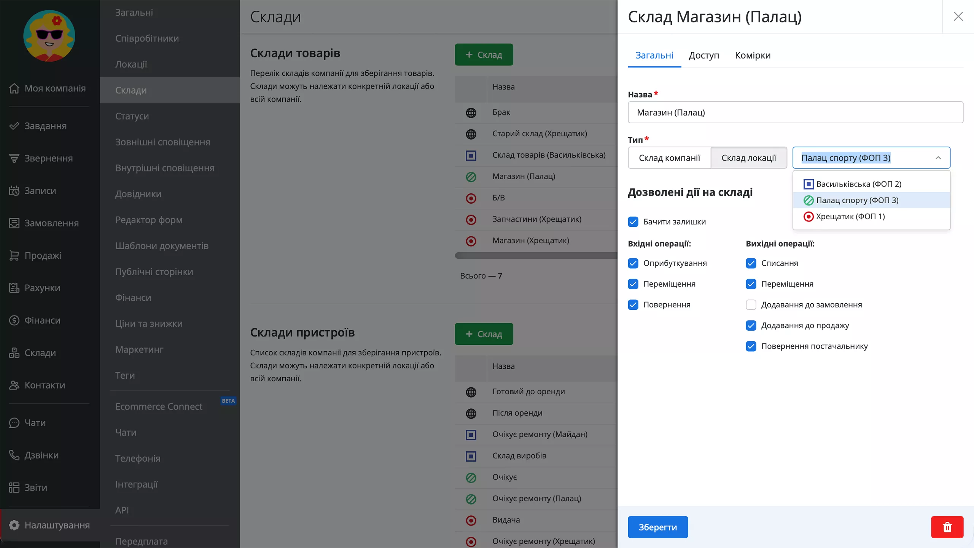Toggle outgoing Переміщення checkbox
The image size is (974, 548).
pyautogui.click(x=751, y=284)
